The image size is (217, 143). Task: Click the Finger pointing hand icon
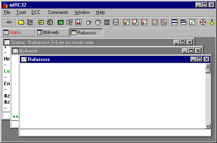(89, 22)
